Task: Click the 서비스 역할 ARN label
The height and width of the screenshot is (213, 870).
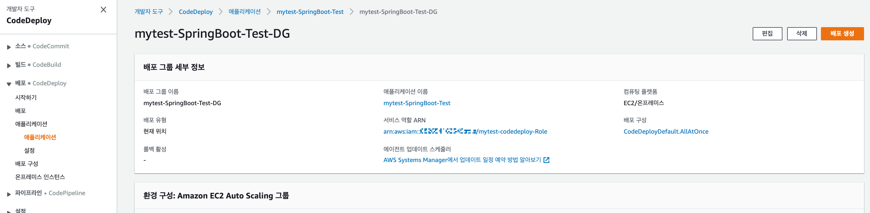Action: tap(404, 120)
